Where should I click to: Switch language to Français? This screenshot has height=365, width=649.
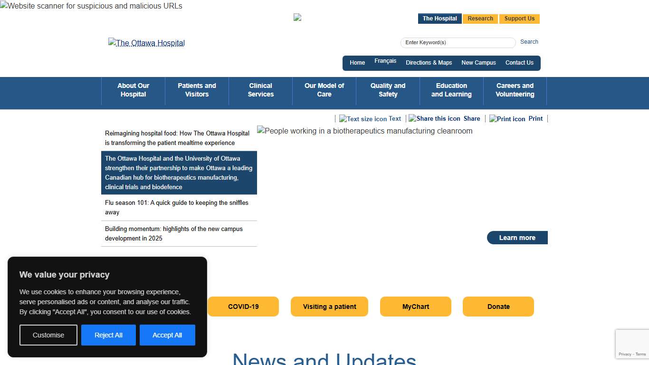(385, 61)
